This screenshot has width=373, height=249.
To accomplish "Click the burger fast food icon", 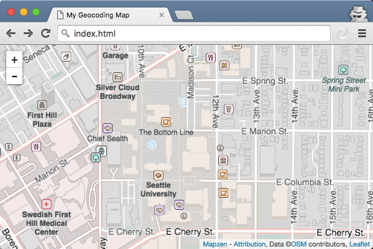I will 223,161.
